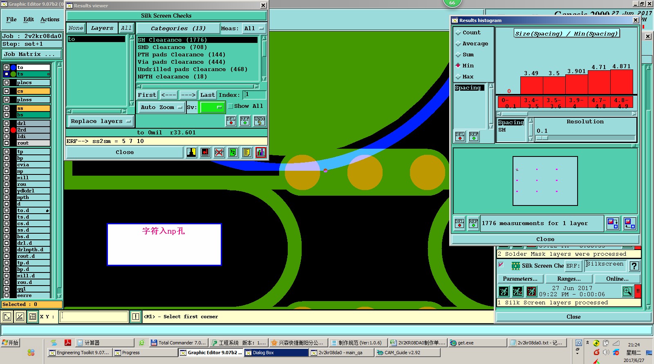Select the Sum radio button
The width and height of the screenshot is (654, 364).
(458, 55)
